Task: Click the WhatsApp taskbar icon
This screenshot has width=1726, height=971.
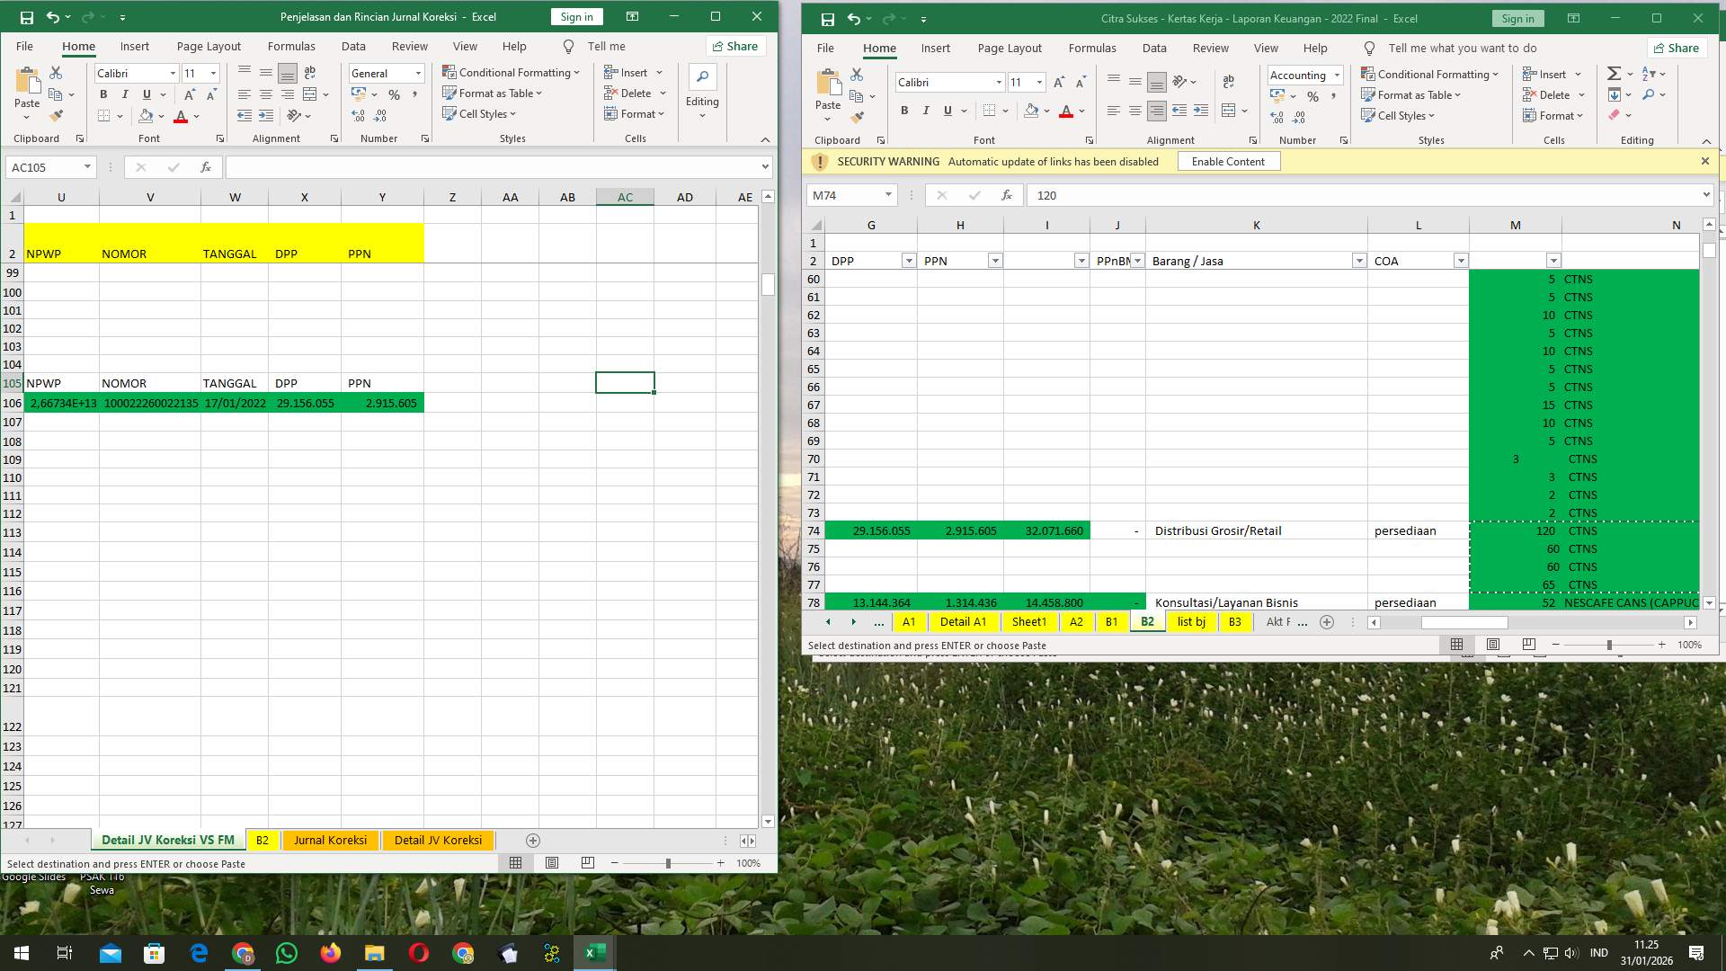Action: [x=287, y=952]
